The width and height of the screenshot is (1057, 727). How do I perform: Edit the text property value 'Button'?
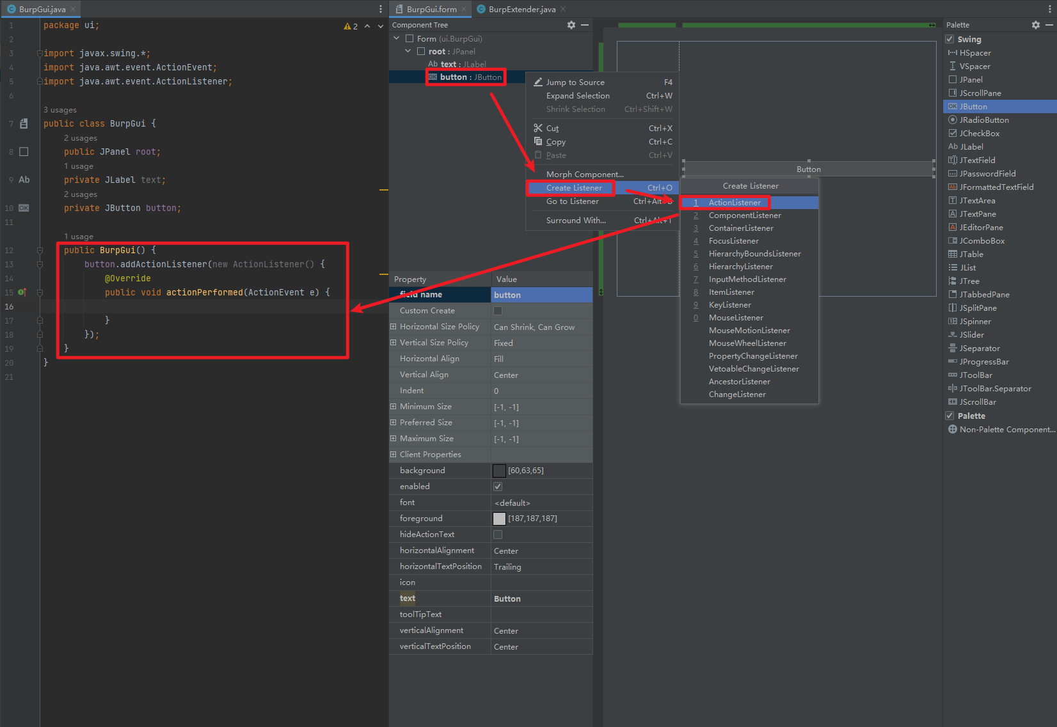tap(541, 599)
